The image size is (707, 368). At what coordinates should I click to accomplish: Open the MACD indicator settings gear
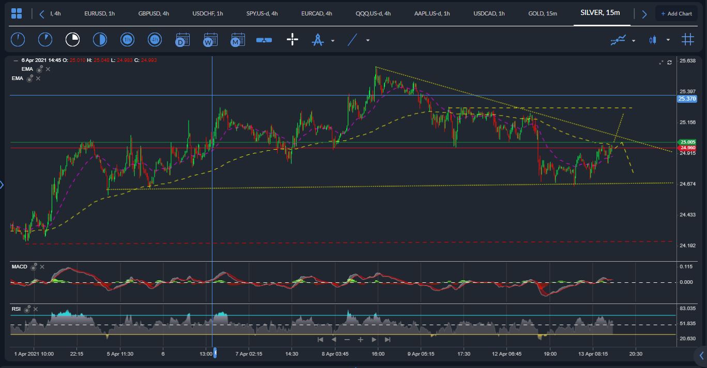click(34, 267)
